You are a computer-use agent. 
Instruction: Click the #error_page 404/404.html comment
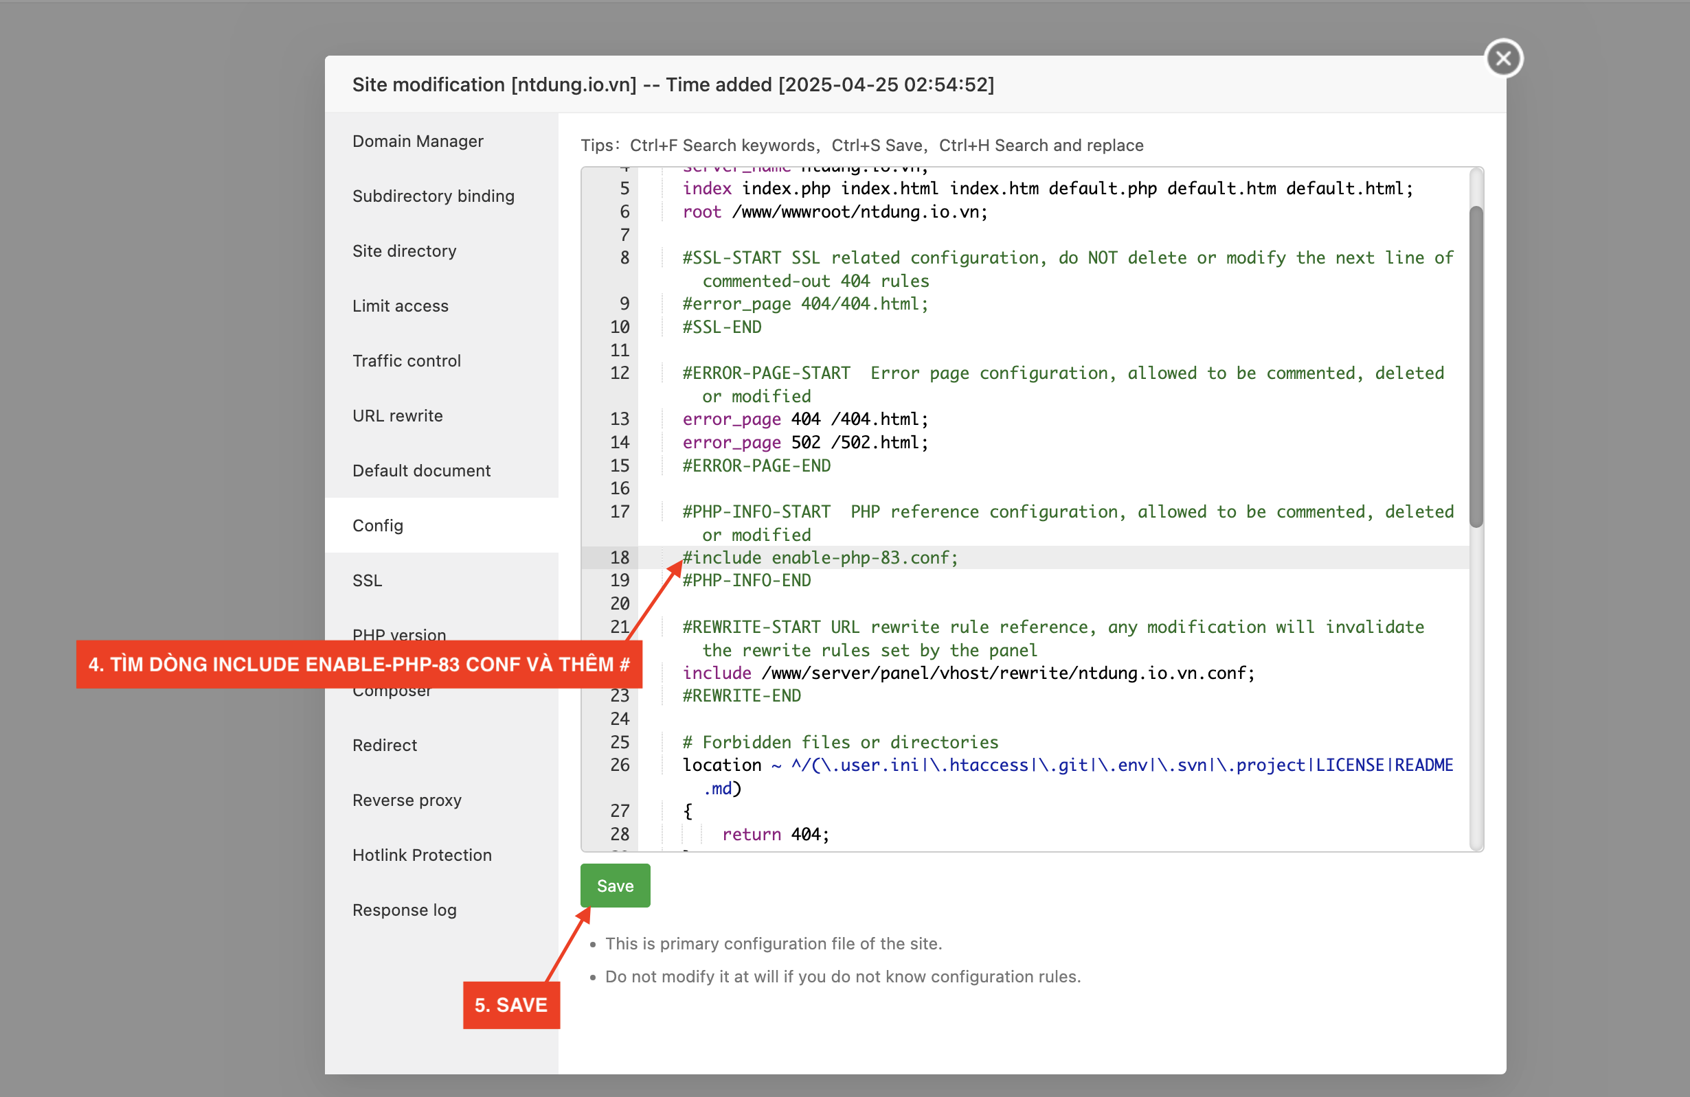(805, 303)
